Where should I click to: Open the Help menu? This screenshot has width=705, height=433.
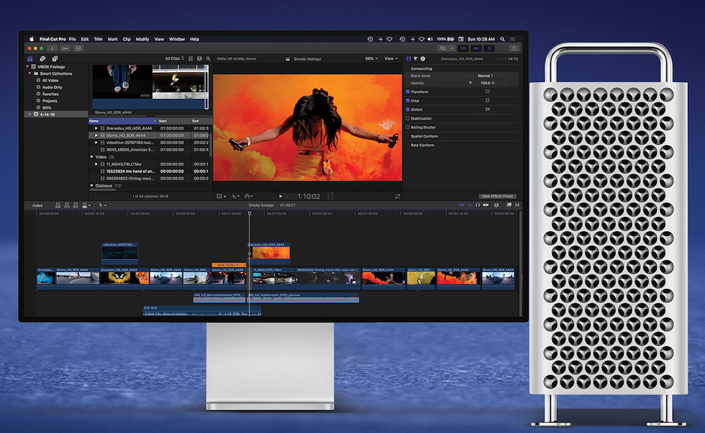(x=194, y=39)
